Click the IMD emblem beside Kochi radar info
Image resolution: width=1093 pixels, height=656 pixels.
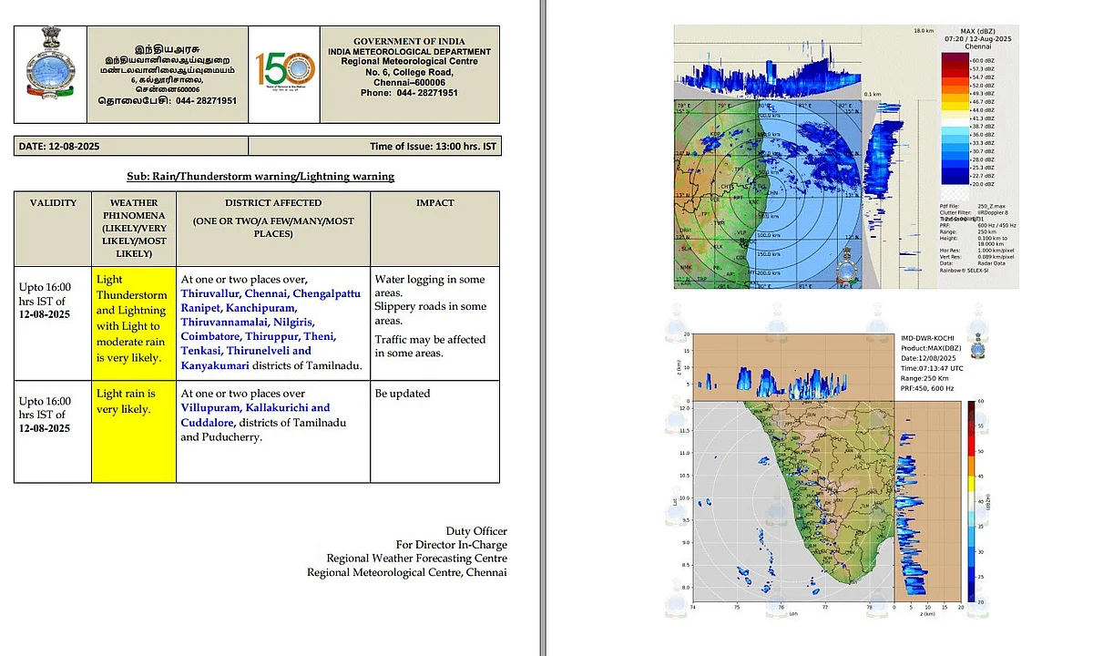tap(978, 345)
